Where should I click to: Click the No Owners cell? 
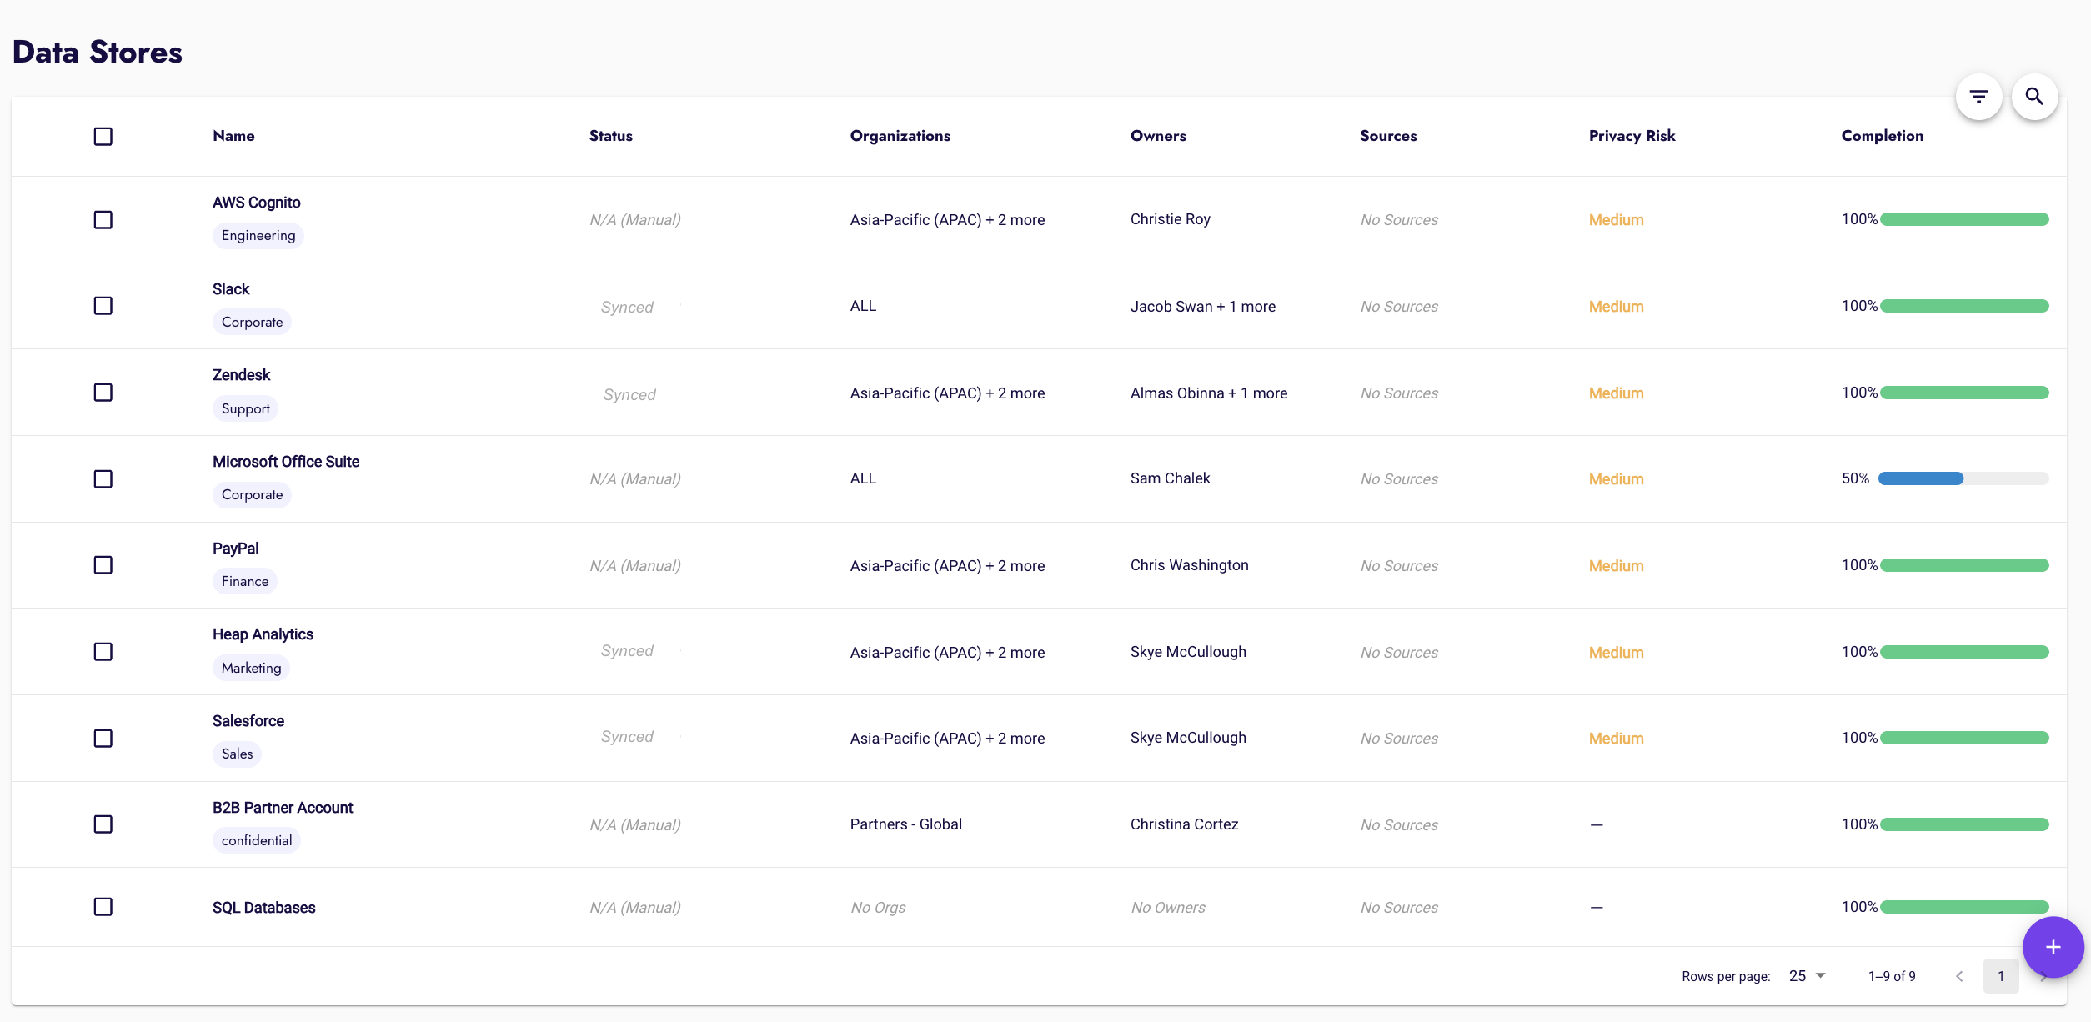[1168, 908]
